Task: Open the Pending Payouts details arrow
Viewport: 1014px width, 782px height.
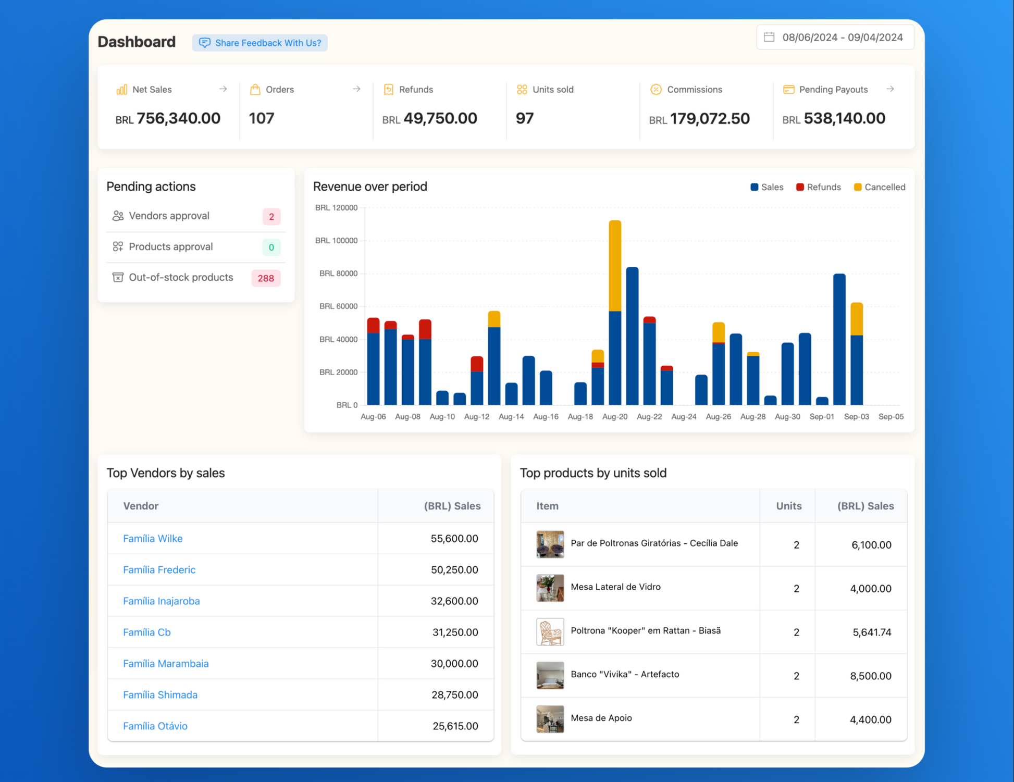Action: [x=890, y=89]
